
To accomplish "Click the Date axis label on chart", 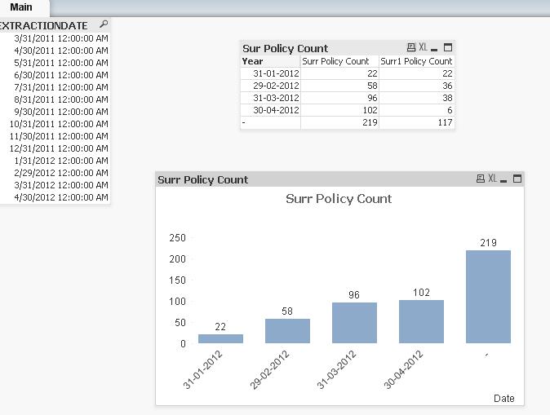I will click(x=504, y=399).
